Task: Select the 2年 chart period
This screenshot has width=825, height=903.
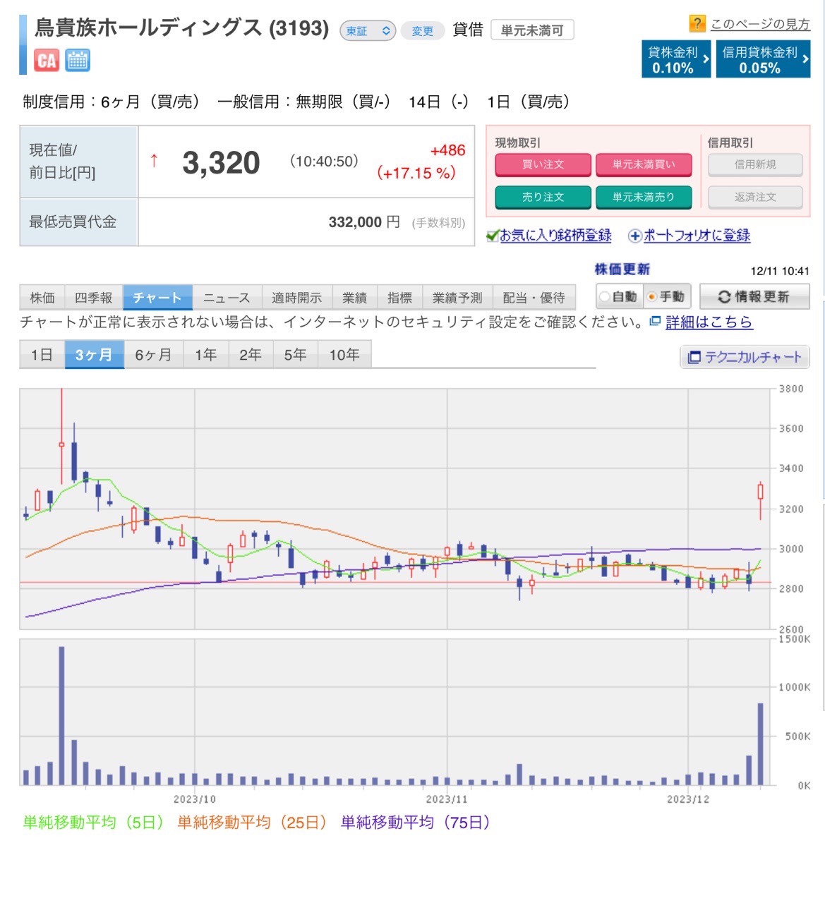Action: point(251,355)
